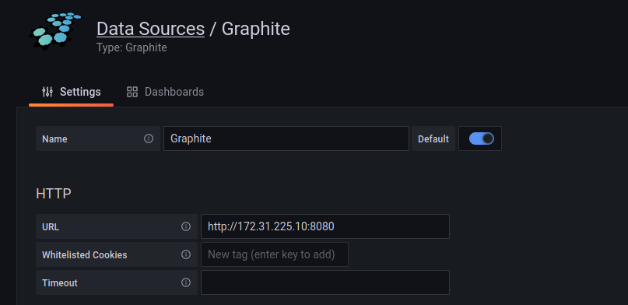Click the Default label
Image resolution: width=628 pixels, height=305 pixels.
pos(433,139)
